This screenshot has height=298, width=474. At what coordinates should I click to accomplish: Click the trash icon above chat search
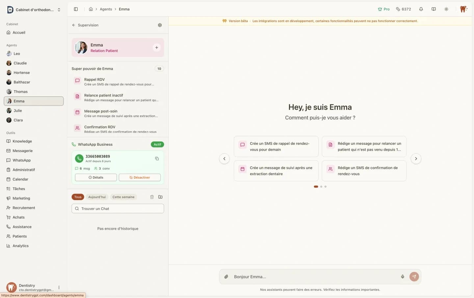coord(152,197)
